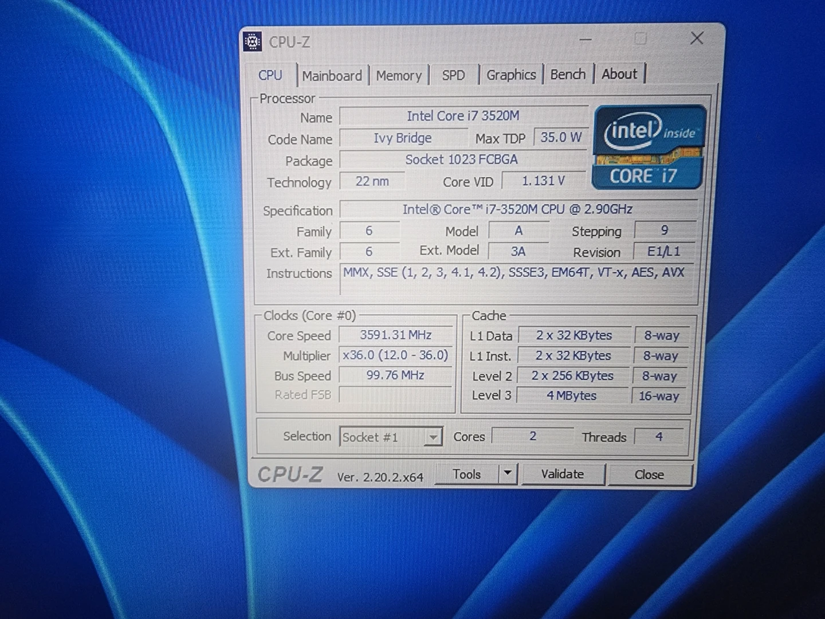825x619 pixels.
Task: Click the Cores value 2
Action: 533,436
